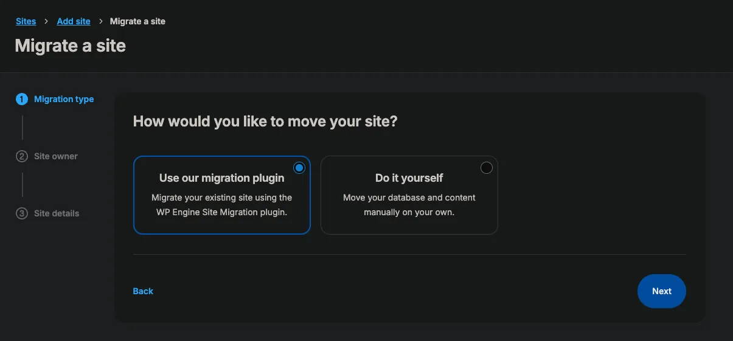Click the current Migrate a site breadcrumb
The width and height of the screenshot is (733, 341).
[137, 21]
